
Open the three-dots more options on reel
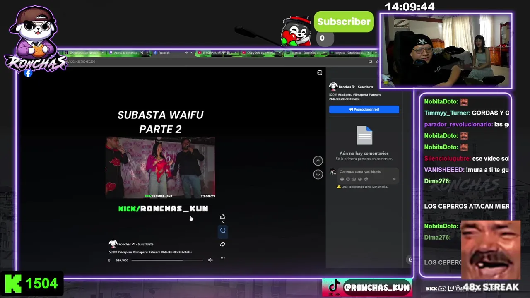point(223,258)
